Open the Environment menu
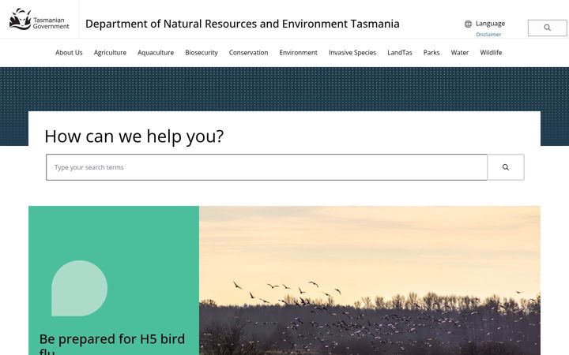Image resolution: width=569 pixels, height=355 pixels. [298, 53]
